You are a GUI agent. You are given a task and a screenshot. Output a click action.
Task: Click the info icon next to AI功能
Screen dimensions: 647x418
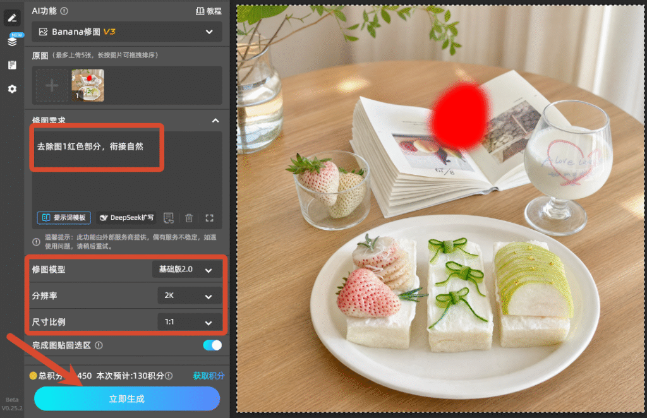pos(64,11)
